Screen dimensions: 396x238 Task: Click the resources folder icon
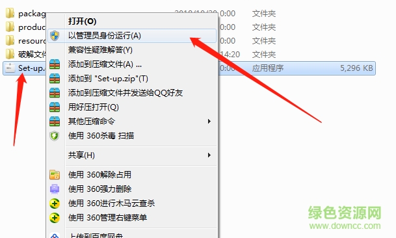pyautogui.click(x=10, y=41)
